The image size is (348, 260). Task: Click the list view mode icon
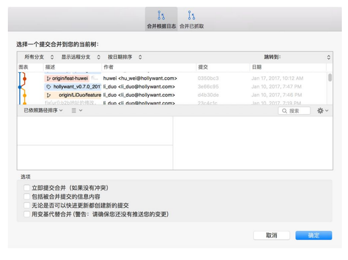77,111
